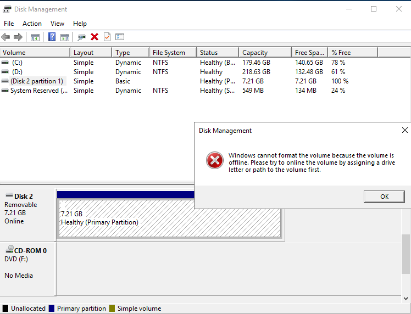Click the olive Simple volume legend swatch
This screenshot has width=411, height=314.
click(x=112, y=309)
